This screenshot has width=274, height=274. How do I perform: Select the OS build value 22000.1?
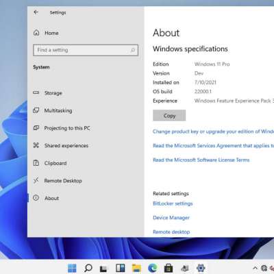click(x=203, y=92)
